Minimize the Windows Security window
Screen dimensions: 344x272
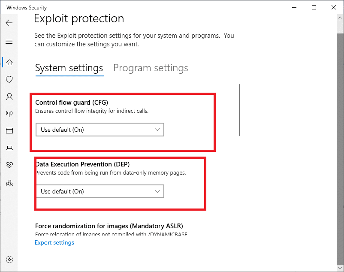pos(294,7)
